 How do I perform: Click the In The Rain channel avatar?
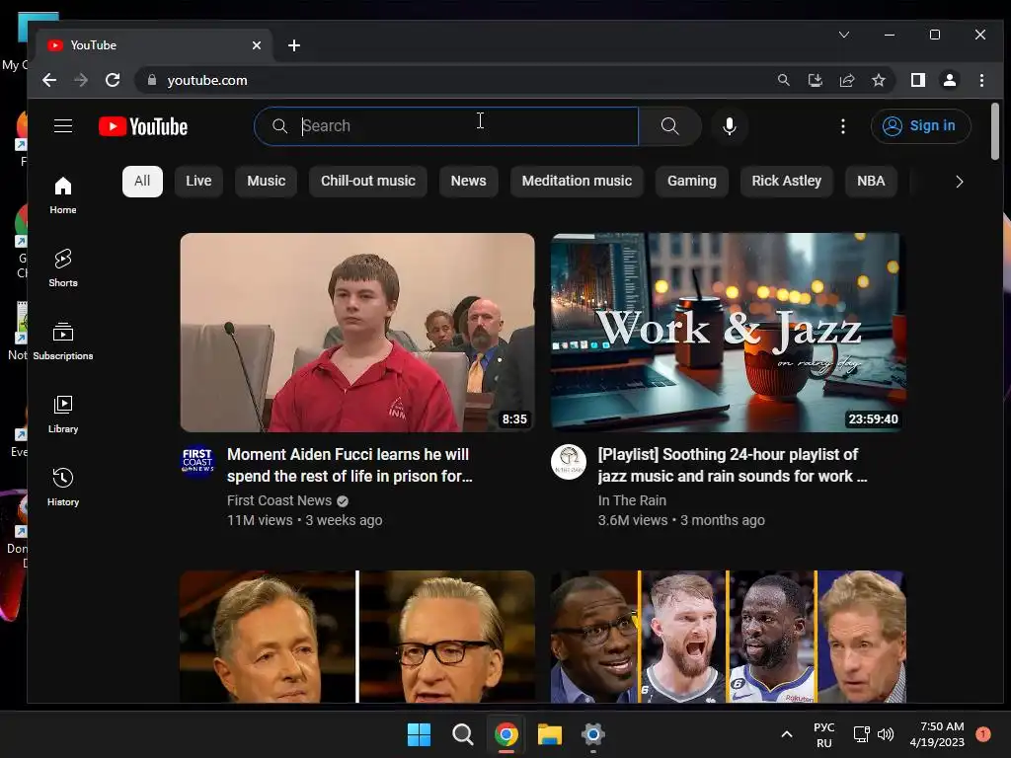pos(569,462)
